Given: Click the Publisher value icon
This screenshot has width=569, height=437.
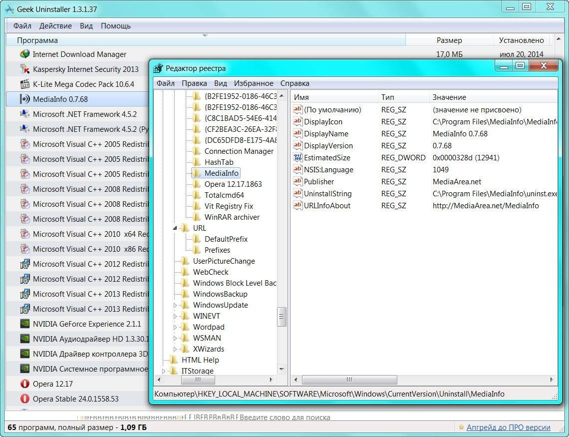Looking at the screenshot, I should [x=297, y=181].
